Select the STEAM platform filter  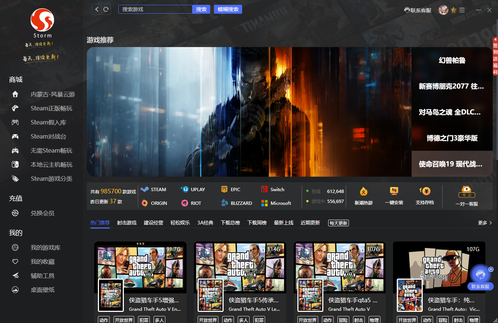point(154,189)
